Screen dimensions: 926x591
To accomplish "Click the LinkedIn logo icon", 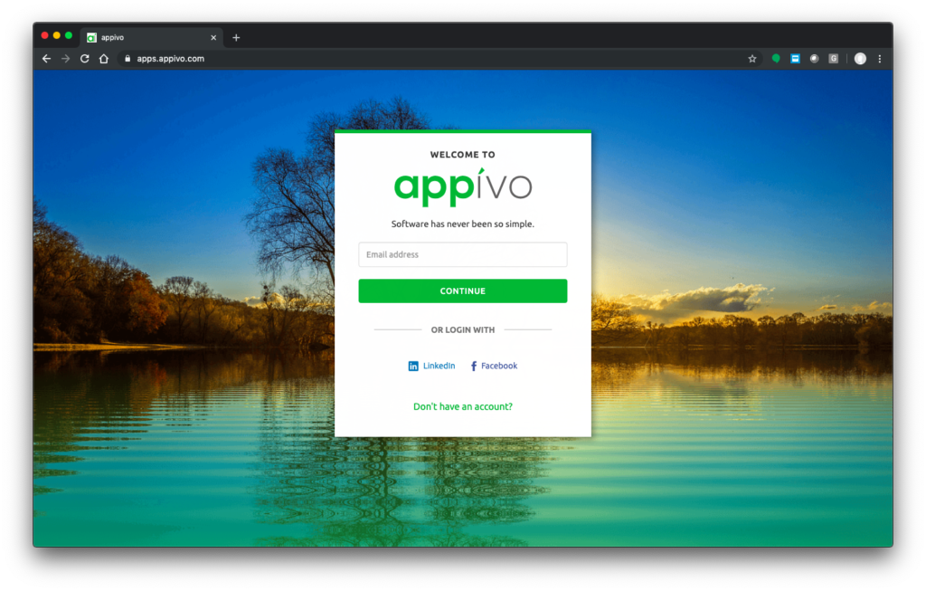I will coord(413,367).
